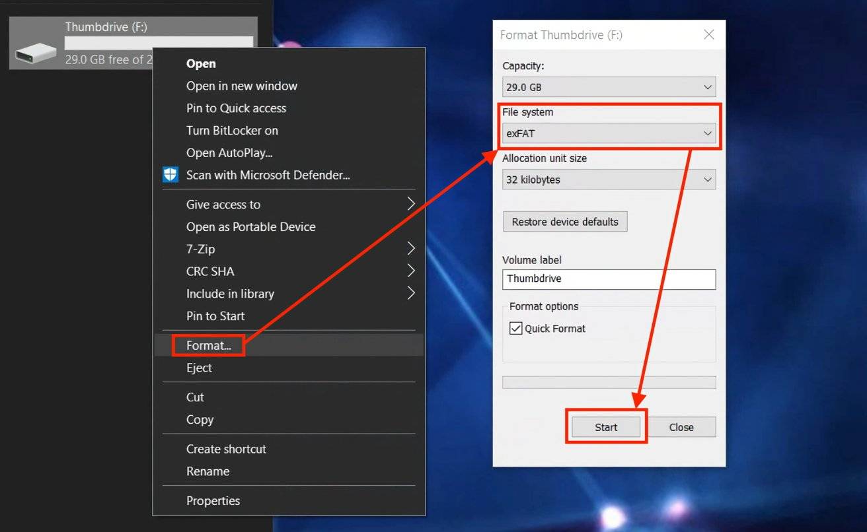Choose Eject in the context menu
Screen dimensions: 867x532
point(199,368)
